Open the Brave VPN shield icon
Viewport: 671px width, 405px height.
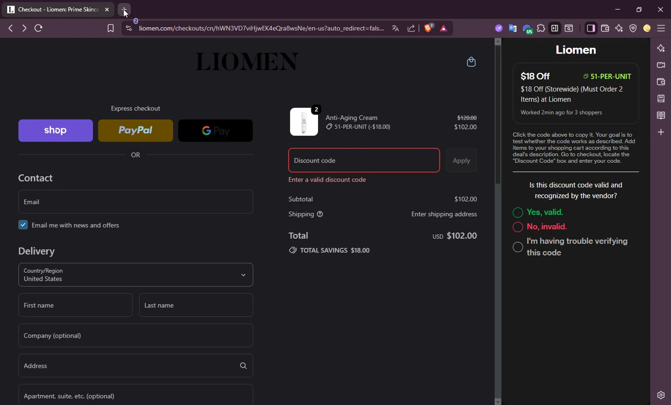click(x=633, y=28)
